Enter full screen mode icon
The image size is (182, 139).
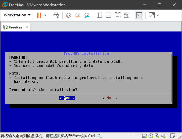coord(117,15)
